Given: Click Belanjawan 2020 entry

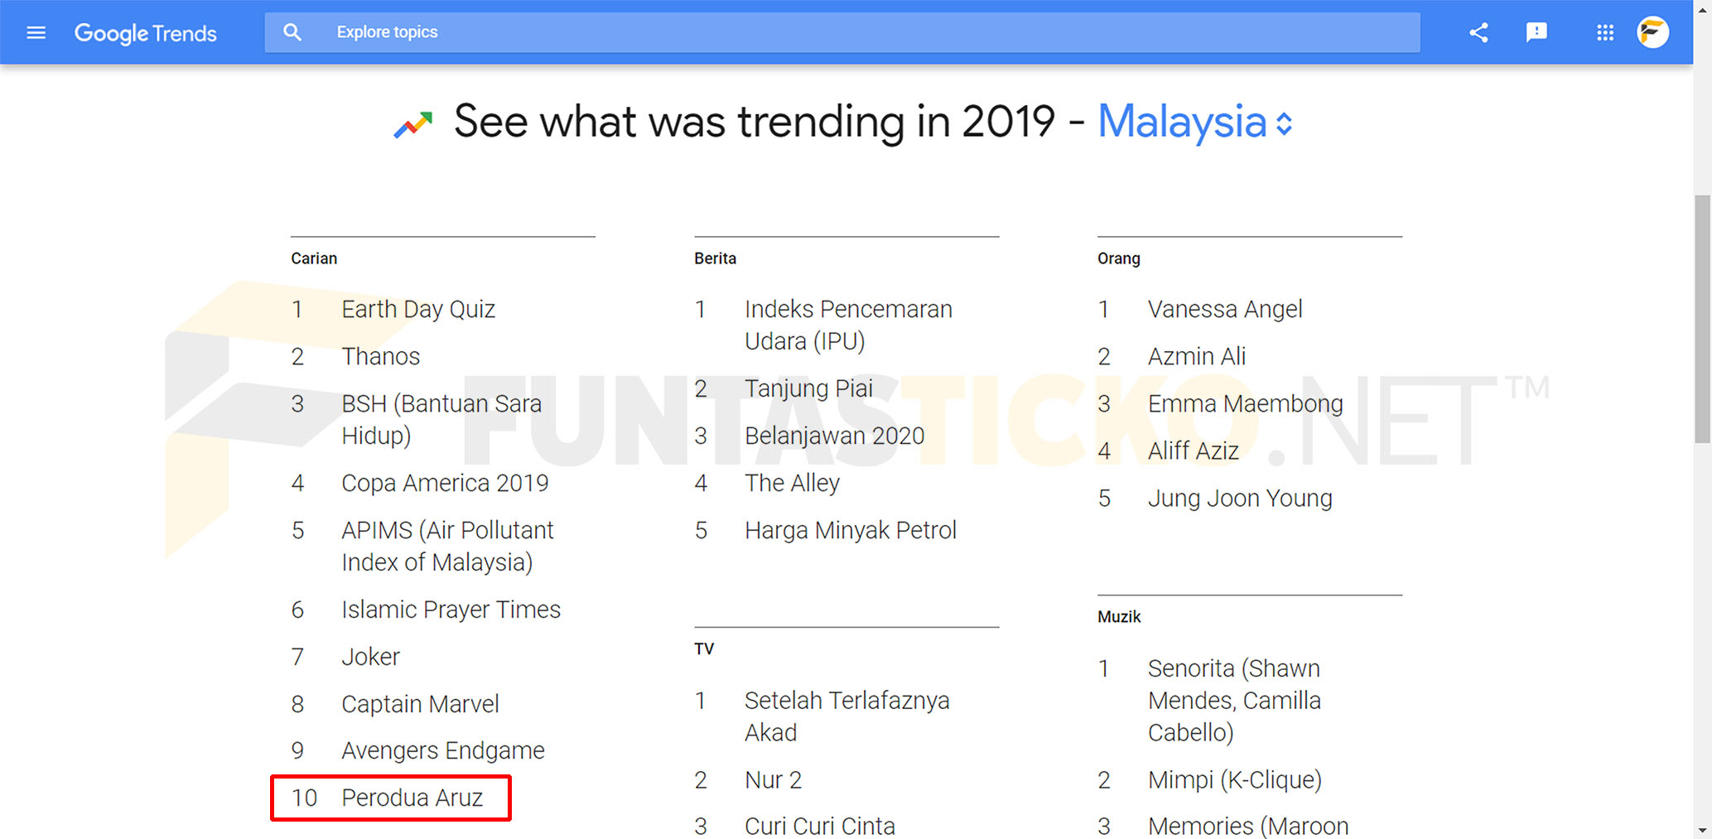Looking at the screenshot, I should (x=834, y=436).
